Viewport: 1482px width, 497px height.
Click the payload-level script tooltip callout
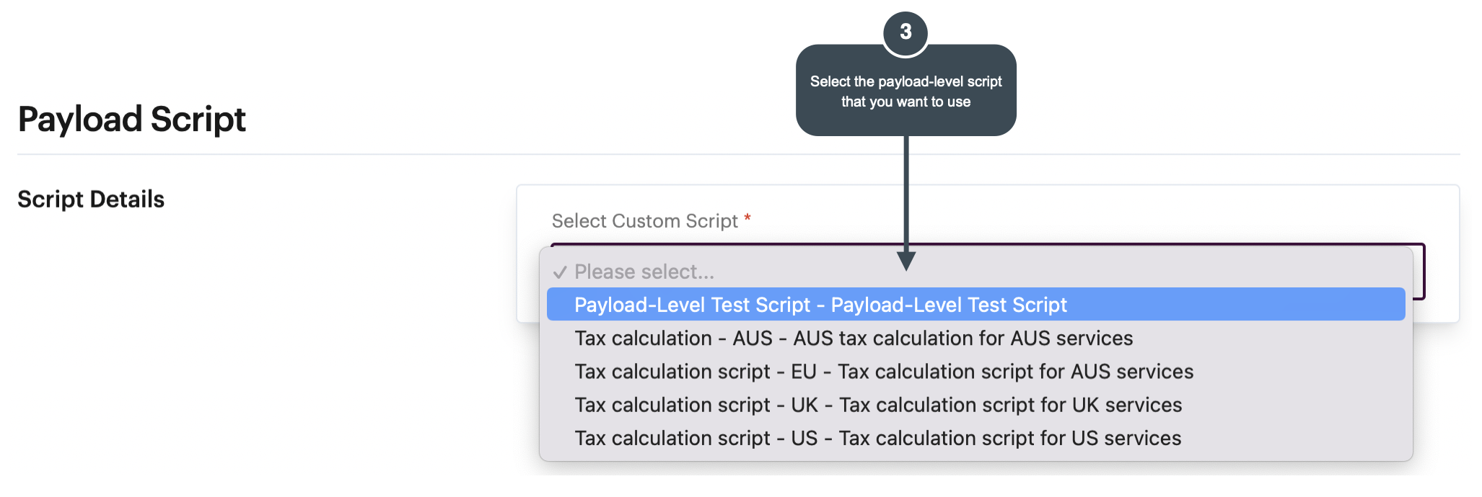tap(906, 91)
